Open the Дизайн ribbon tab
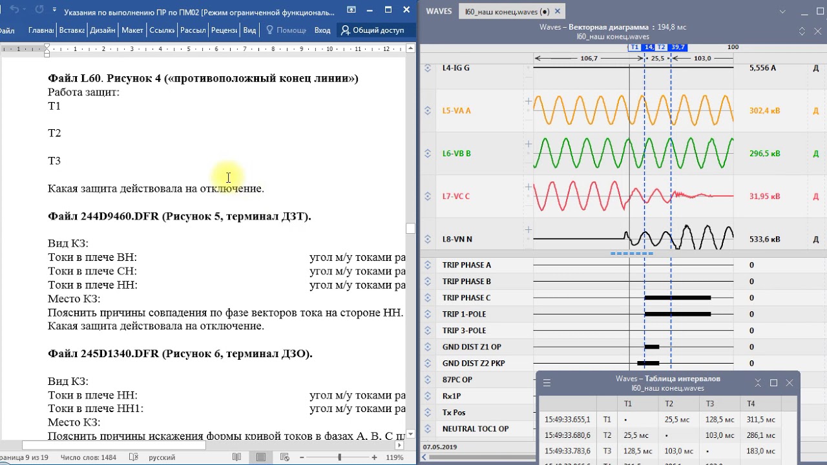This screenshot has width=827, height=465. coord(103,30)
